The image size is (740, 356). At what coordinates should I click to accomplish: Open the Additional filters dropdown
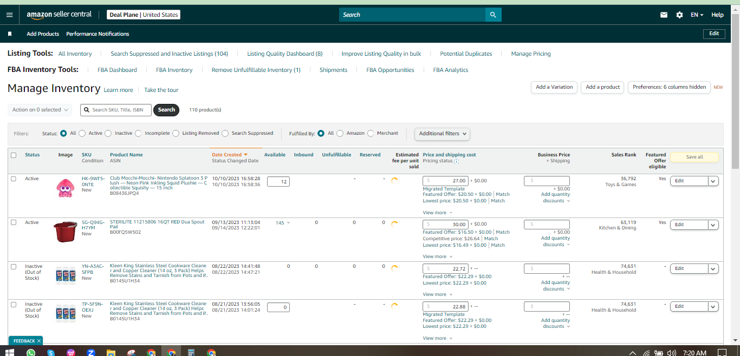coord(442,134)
